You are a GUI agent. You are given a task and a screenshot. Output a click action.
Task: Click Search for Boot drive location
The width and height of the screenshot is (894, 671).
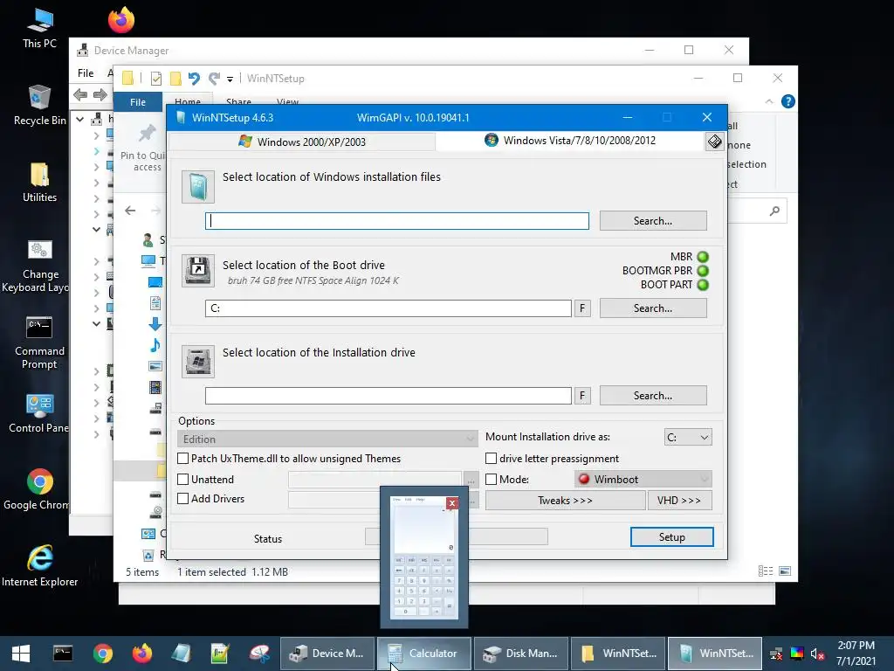click(x=653, y=308)
